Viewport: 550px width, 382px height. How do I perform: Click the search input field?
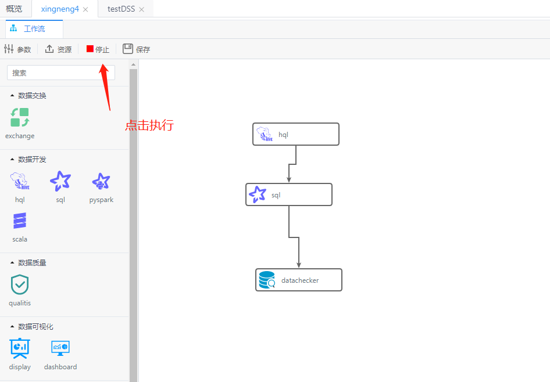tap(60, 73)
